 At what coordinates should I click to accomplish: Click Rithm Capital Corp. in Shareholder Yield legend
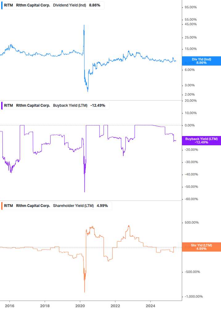click(33, 206)
